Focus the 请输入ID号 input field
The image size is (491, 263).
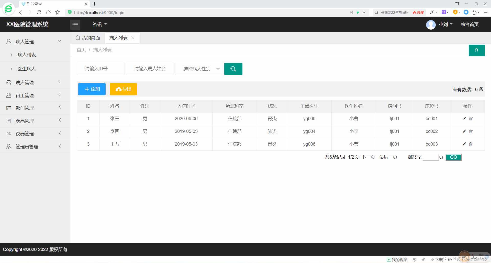(x=101, y=69)
